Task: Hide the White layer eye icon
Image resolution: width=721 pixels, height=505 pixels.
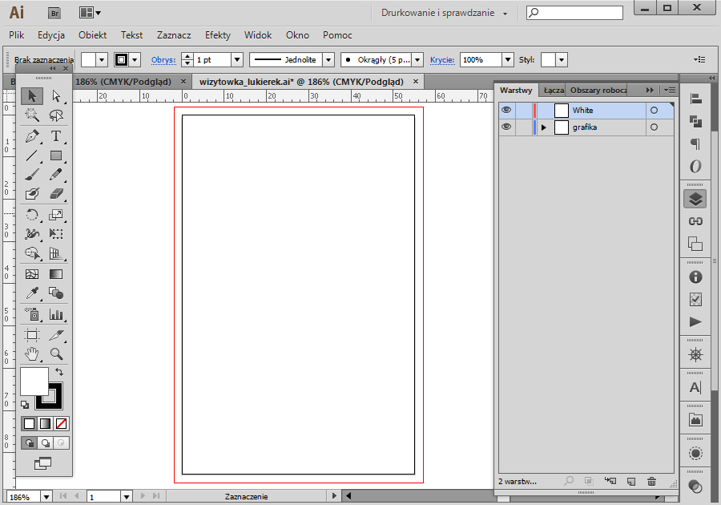Action: (506, 111)
